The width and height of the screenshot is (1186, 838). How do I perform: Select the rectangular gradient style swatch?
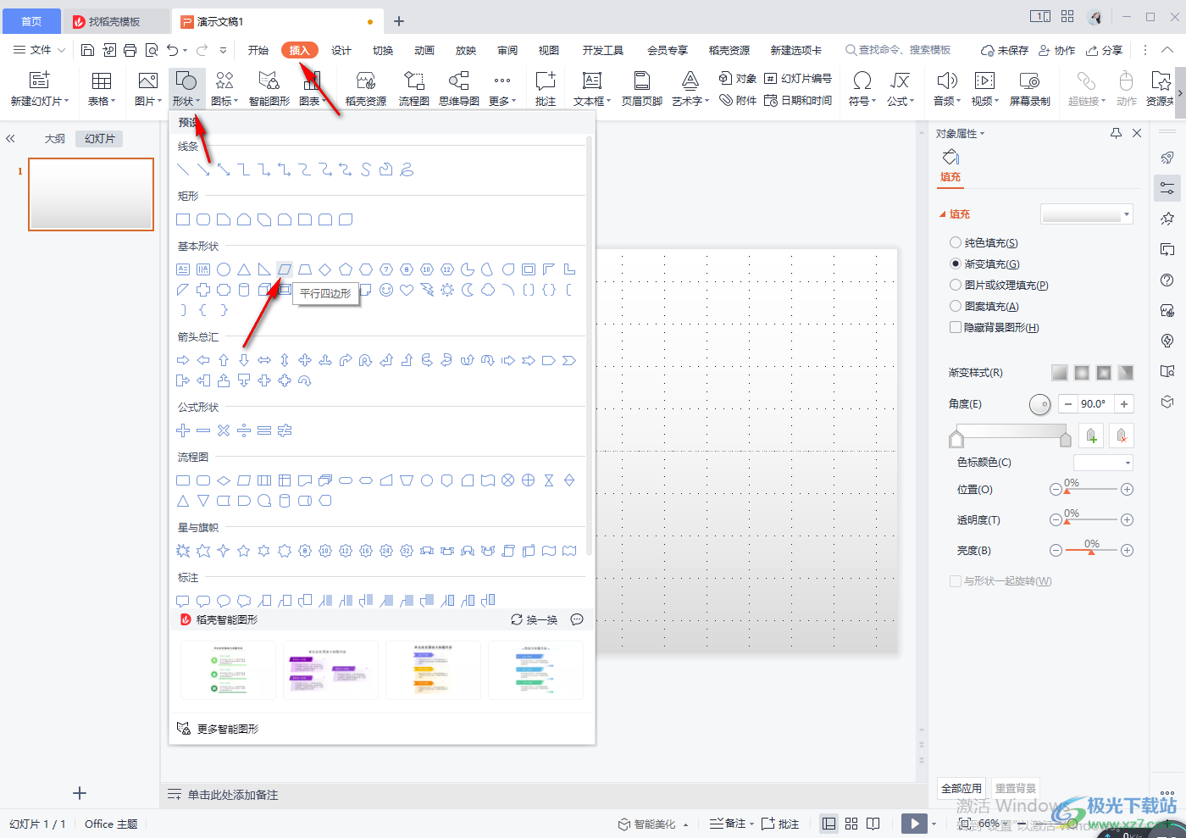[x=1104, y=373]
